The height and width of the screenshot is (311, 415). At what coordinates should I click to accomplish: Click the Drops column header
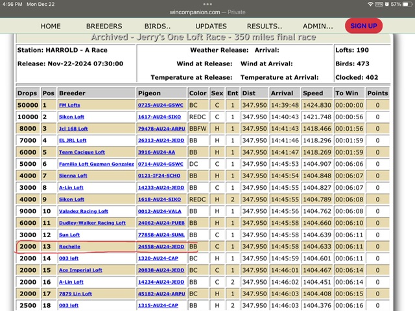click(28, 93)
